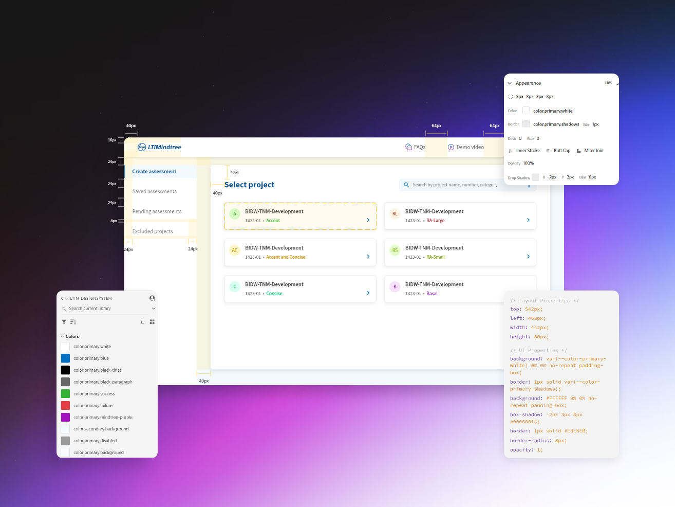The width and height of the screenshot is (675, 507).
Task: Open the Accent and Concise project card
Action: coord(300,252)
